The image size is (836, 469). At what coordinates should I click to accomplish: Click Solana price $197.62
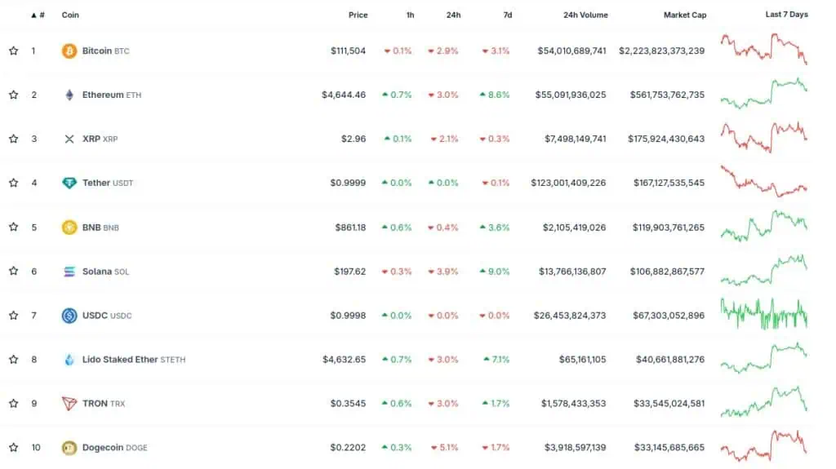[x=349, y=272]
